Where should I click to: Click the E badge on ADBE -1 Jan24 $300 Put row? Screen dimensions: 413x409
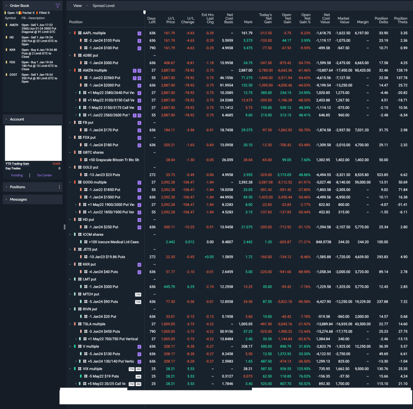click(x=139, y=63)
